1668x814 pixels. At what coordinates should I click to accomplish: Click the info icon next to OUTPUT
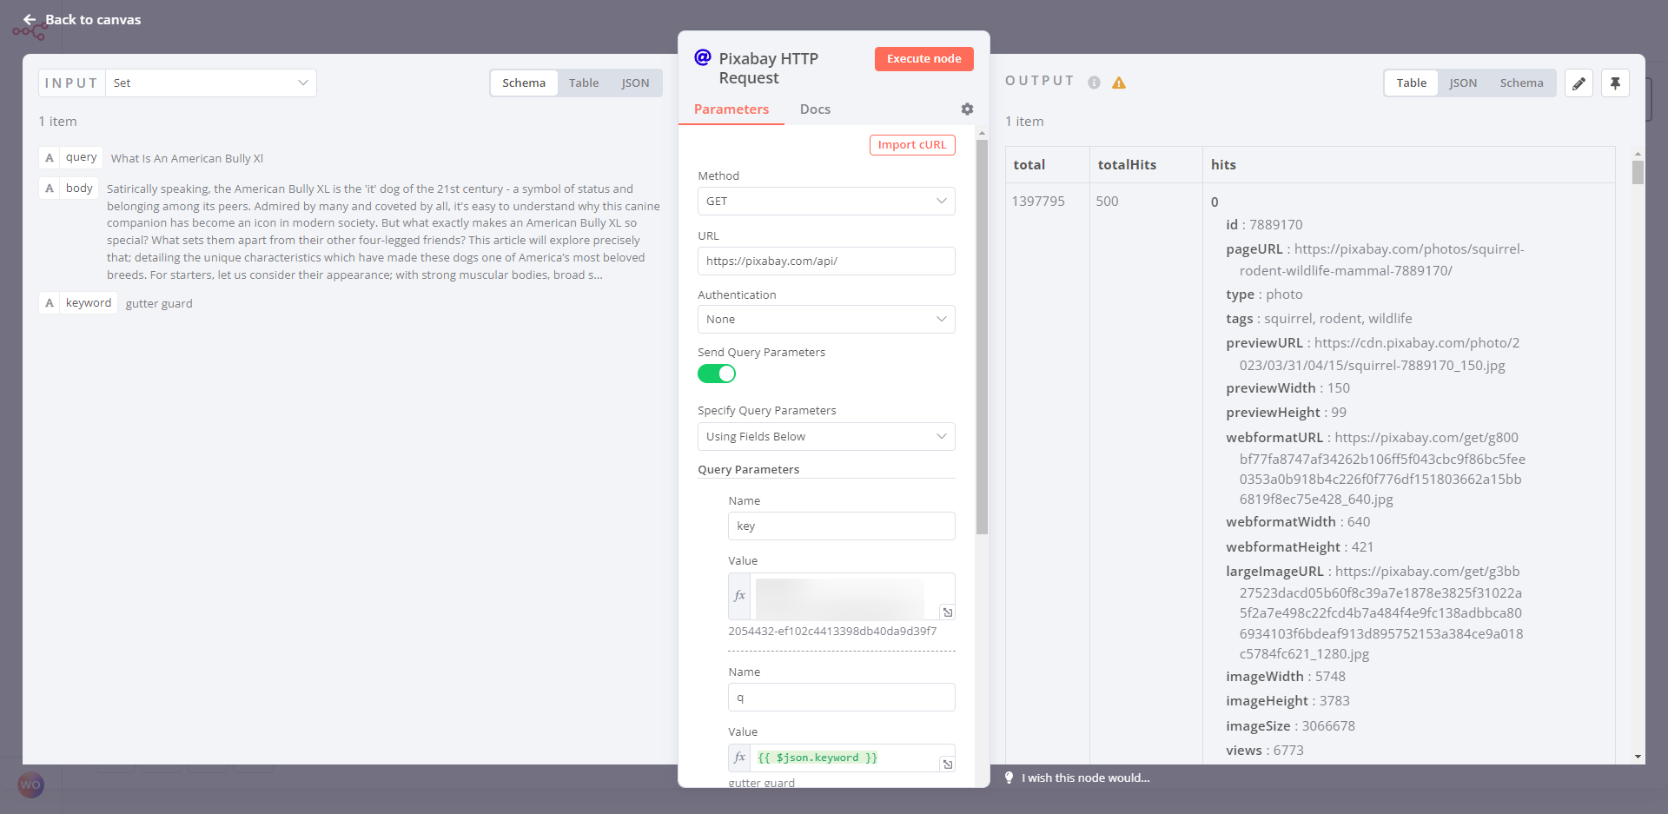pyautogui.click(x=1093, y=83)
